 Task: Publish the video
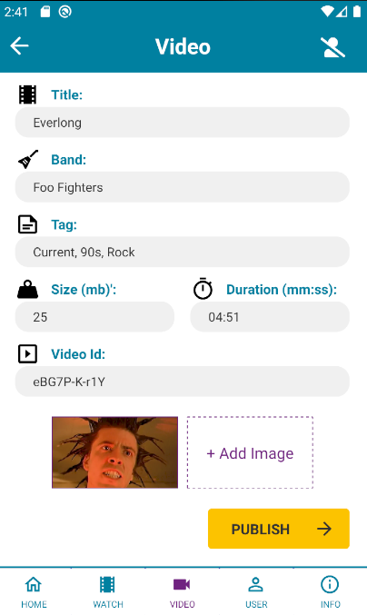279,529
